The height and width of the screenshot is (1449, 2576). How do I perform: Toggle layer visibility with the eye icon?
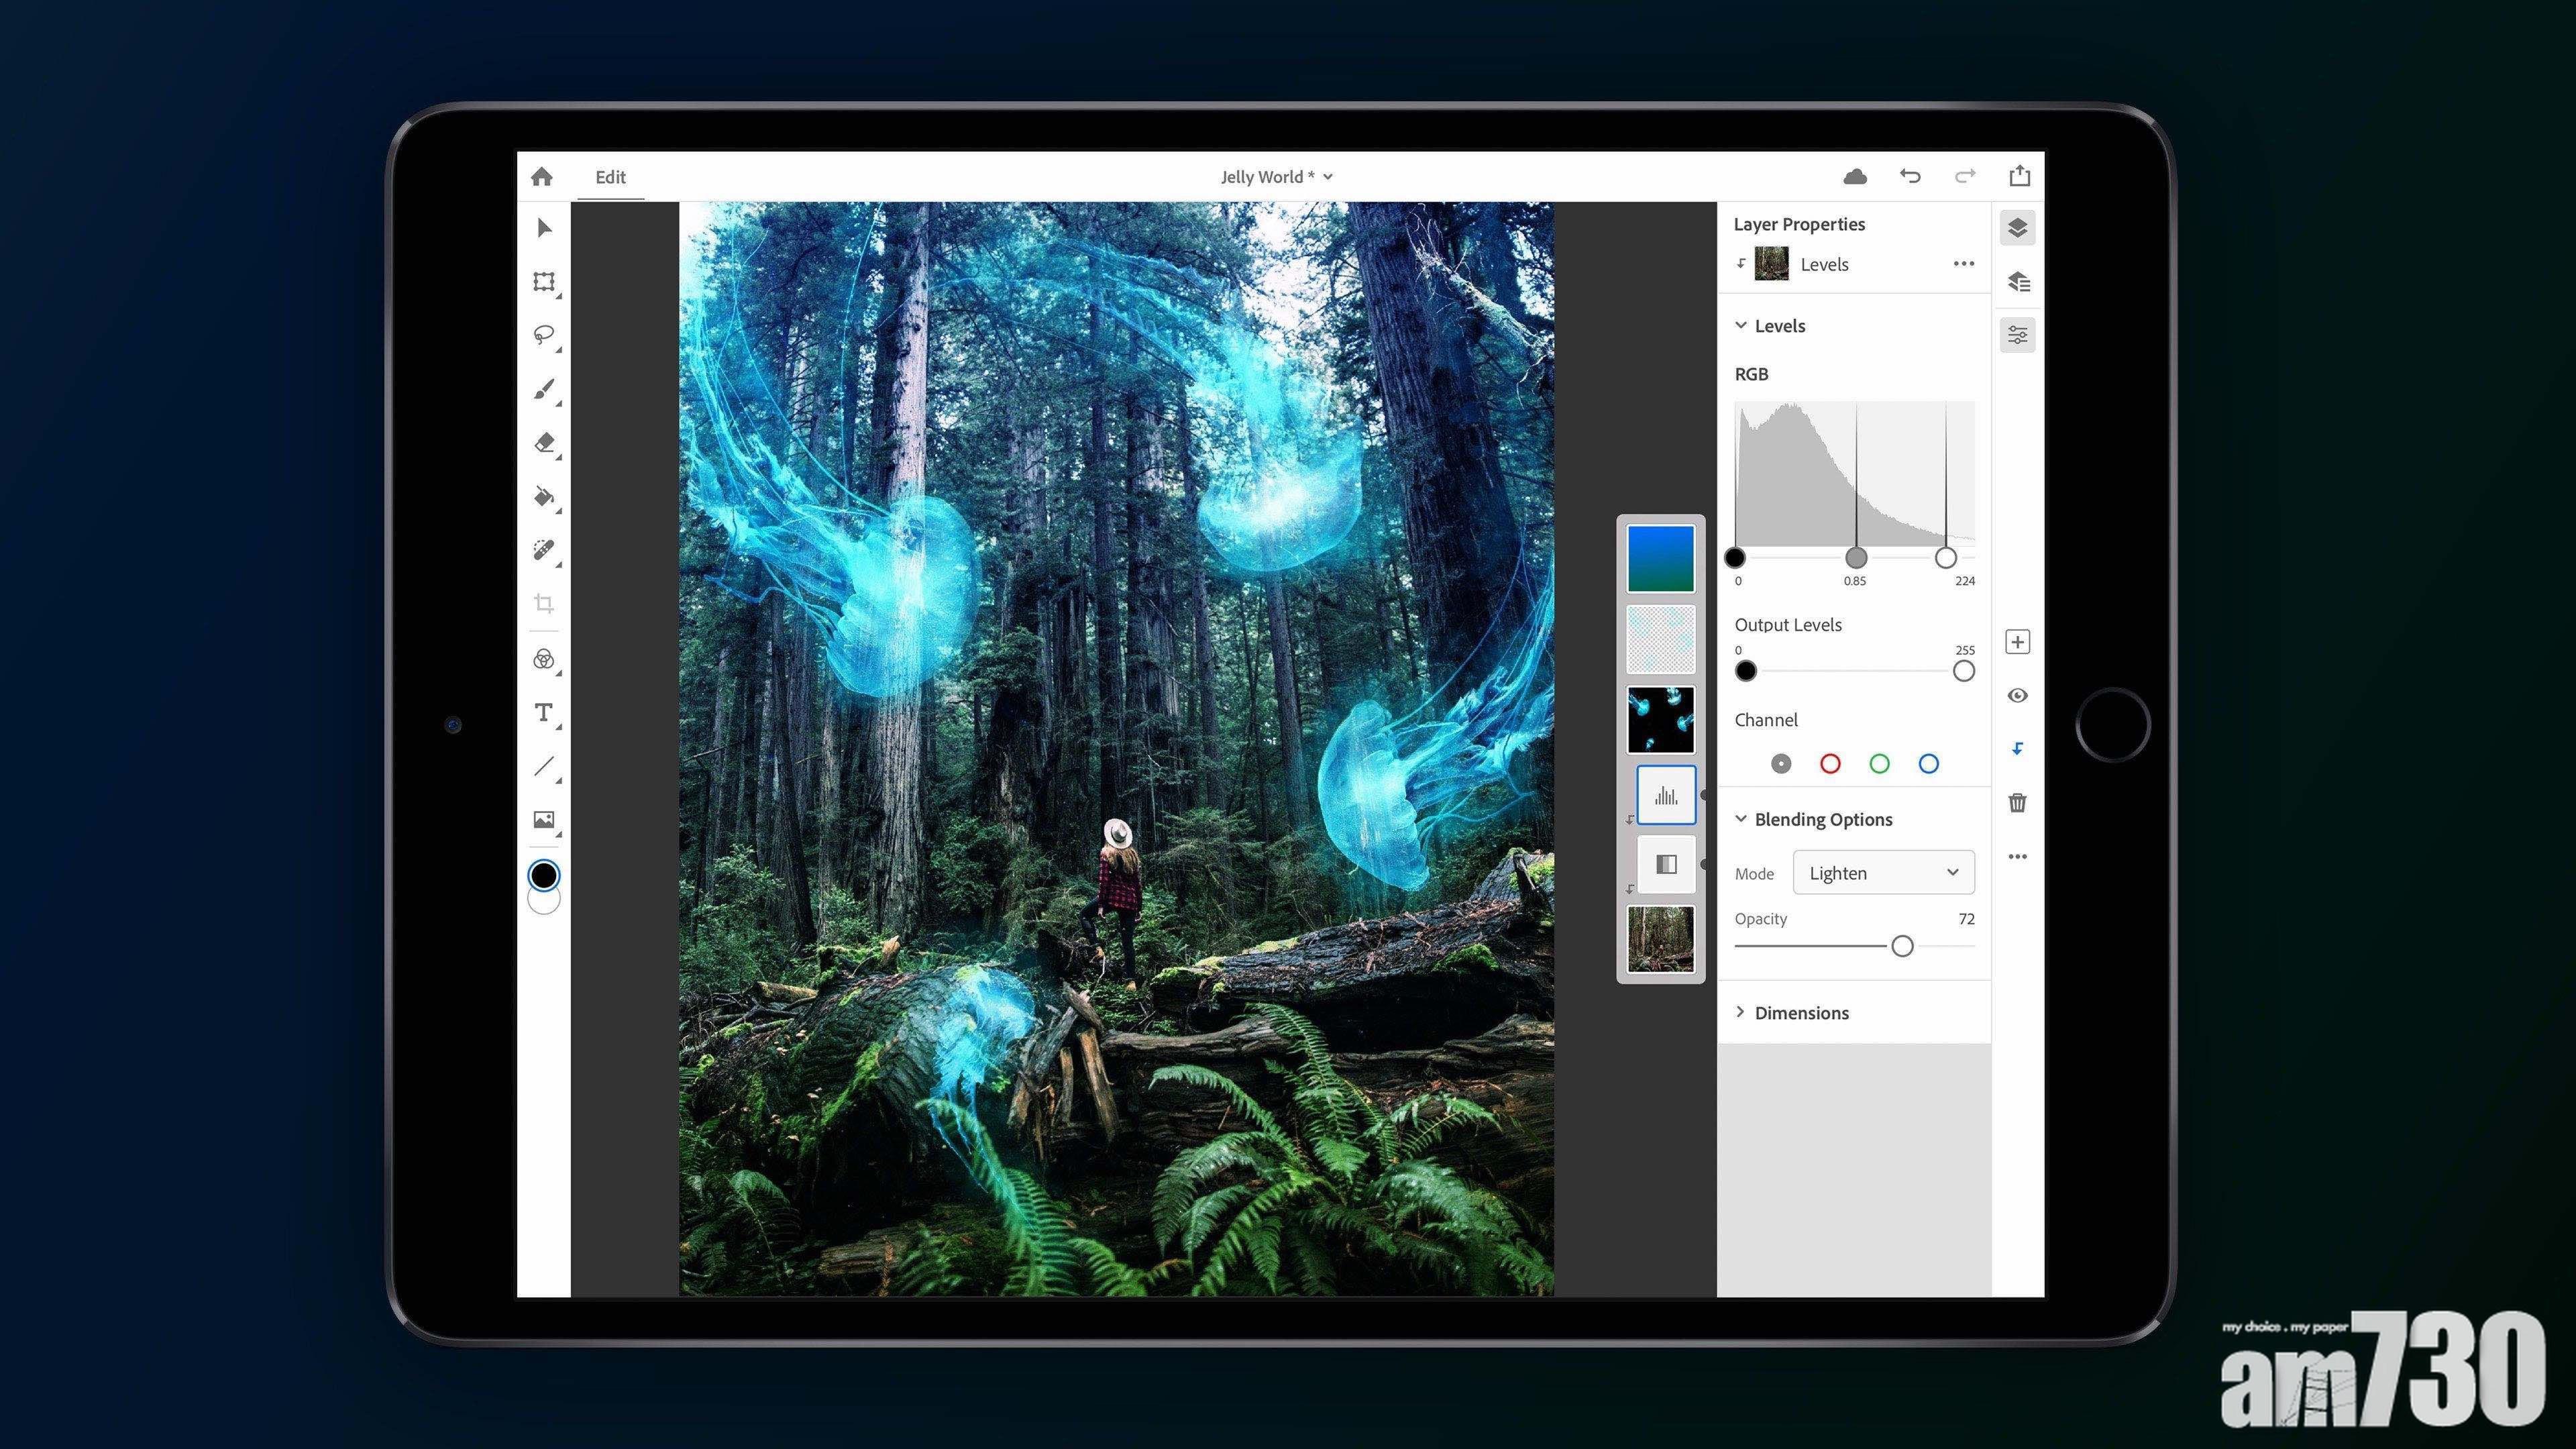(2017, 695)
